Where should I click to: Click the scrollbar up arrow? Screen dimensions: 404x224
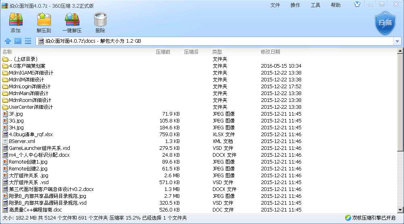400,51
